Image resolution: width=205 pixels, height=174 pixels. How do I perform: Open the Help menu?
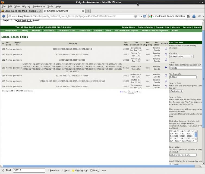point(58,7)
